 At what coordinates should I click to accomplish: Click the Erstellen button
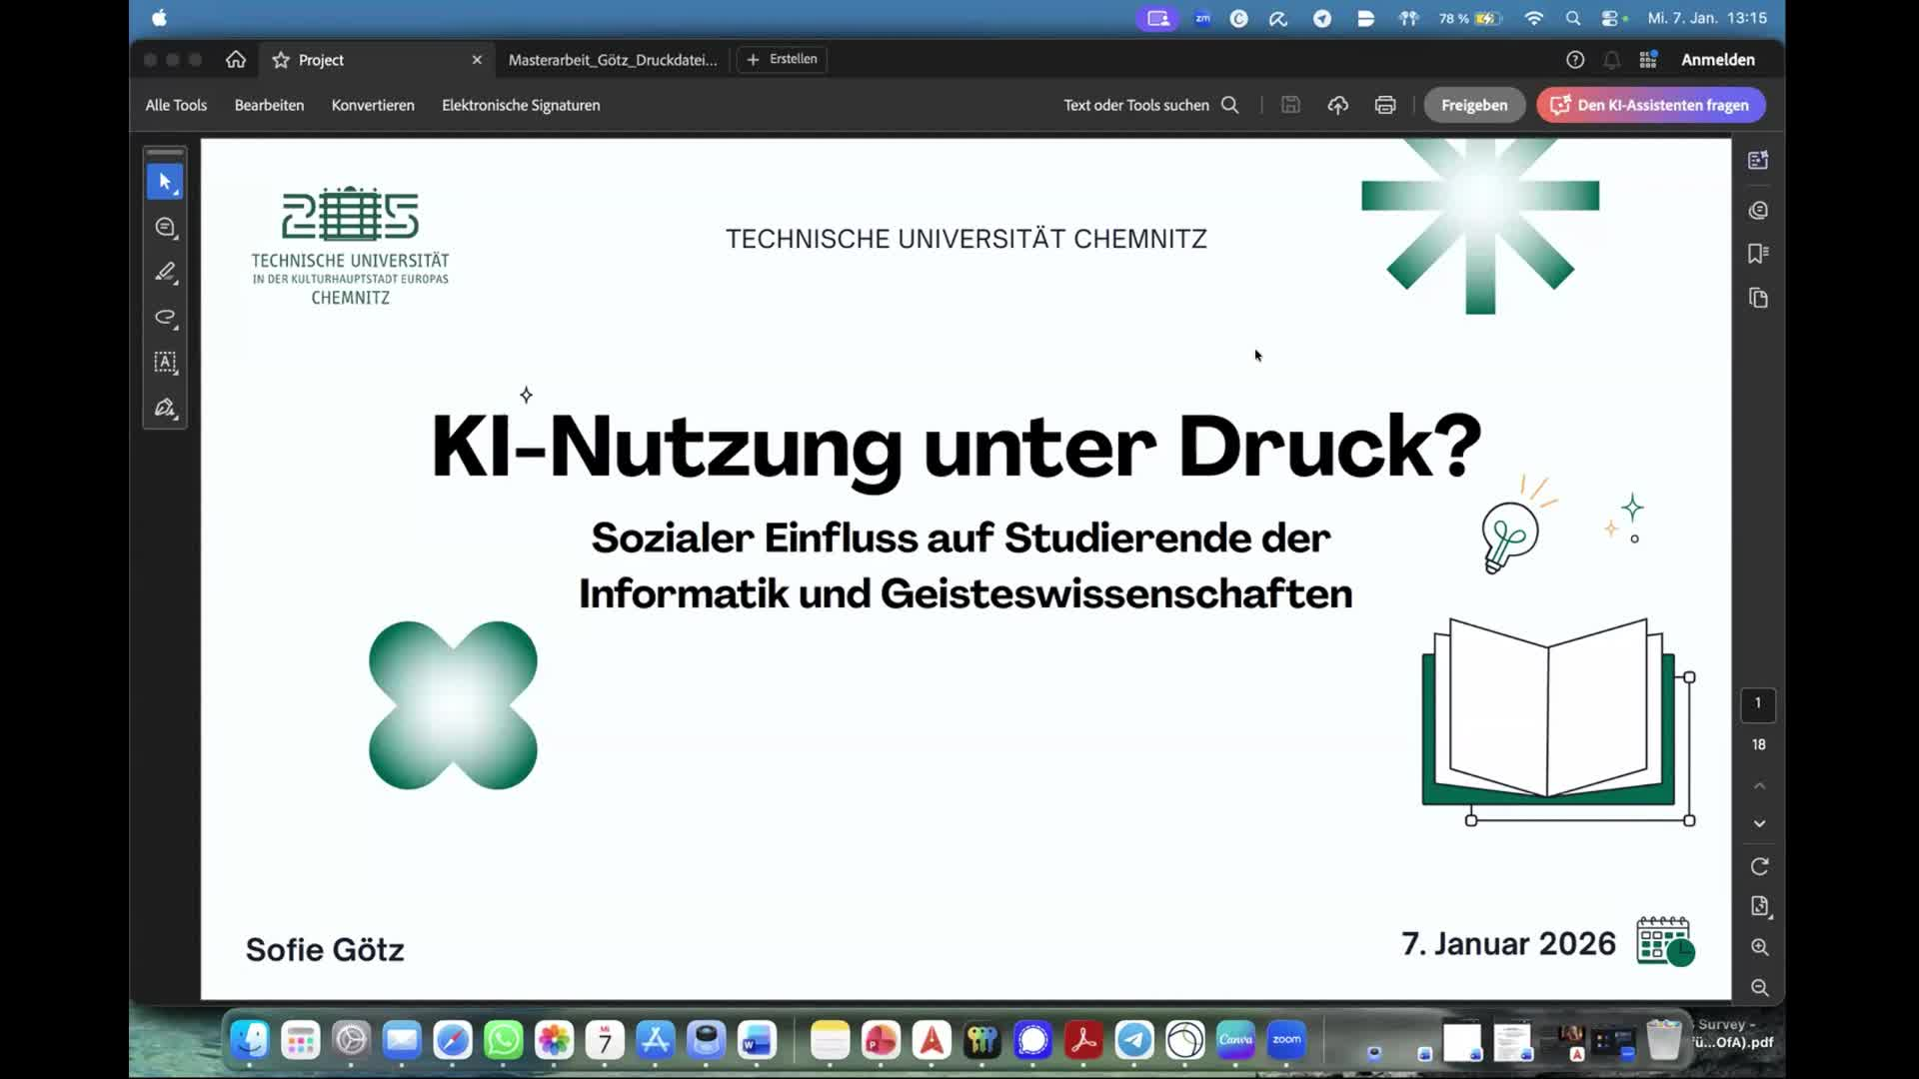point(782,60)
